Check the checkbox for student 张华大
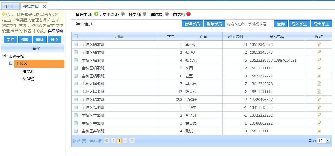The width and height of the screenshot is (335, 156). [x=76, y=52]
